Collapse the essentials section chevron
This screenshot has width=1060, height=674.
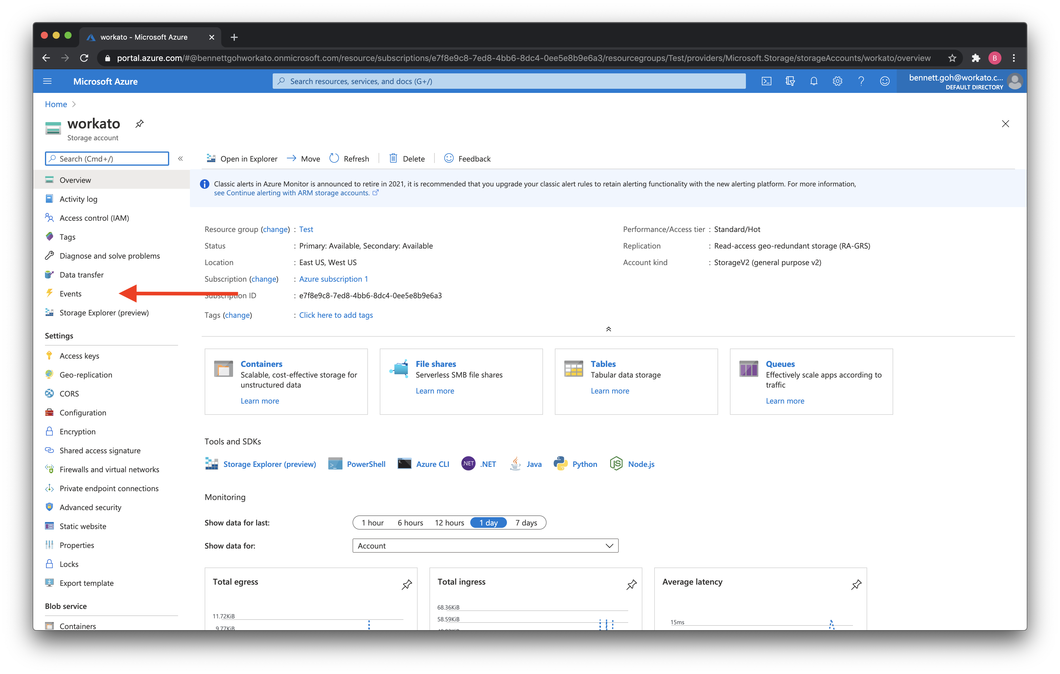pos(608,329)
